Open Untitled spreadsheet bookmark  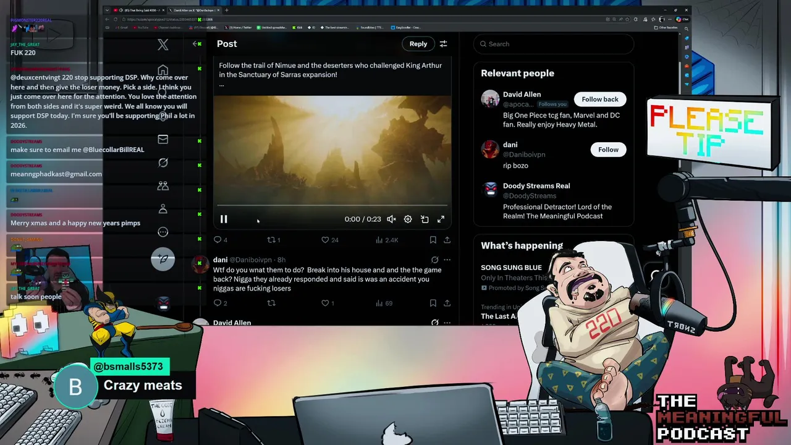(x=271, y=27)
